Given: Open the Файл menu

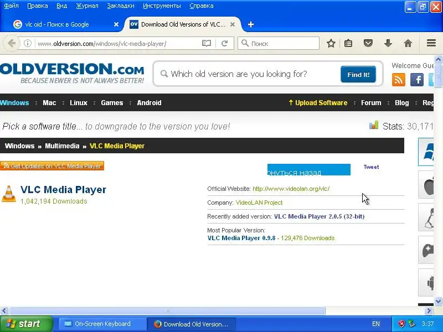Looking at the screenshot, I should click(x=11, y=6).
